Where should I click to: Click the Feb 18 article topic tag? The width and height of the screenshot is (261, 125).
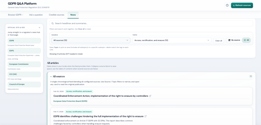(79, 91)
